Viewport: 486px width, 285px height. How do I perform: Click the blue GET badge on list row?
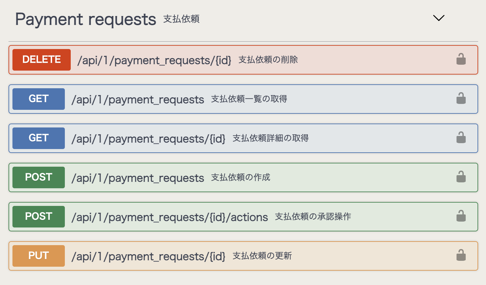38,99
